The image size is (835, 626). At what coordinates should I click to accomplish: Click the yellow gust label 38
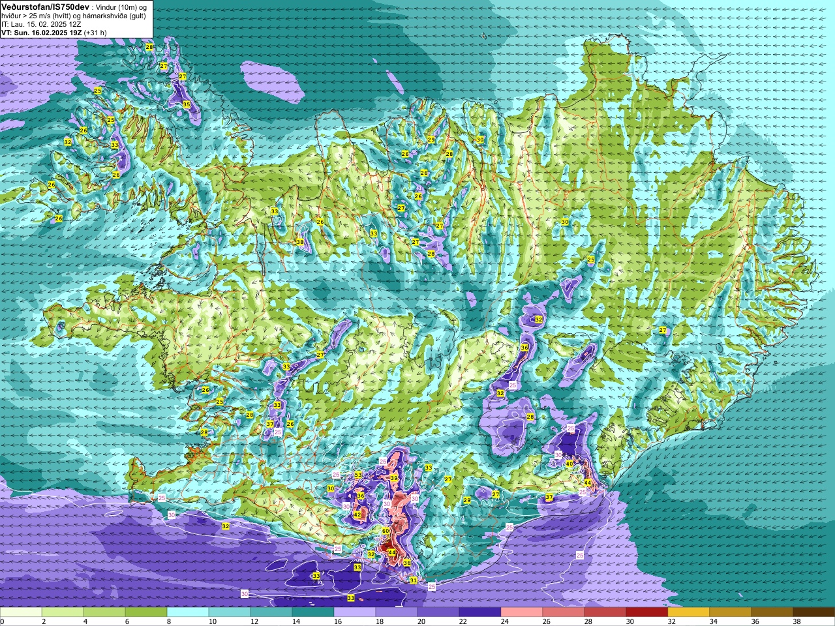click(x=300, y=242)
